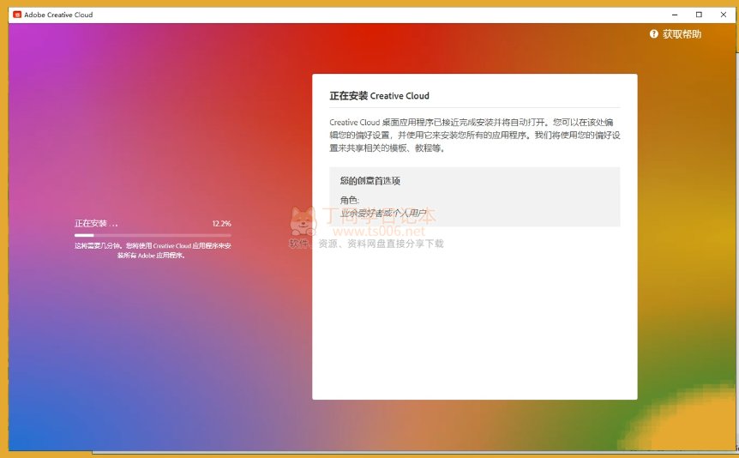
Task: Click the 业余爱好者或个人用户 role value
Action: click(x=383, y=214)
